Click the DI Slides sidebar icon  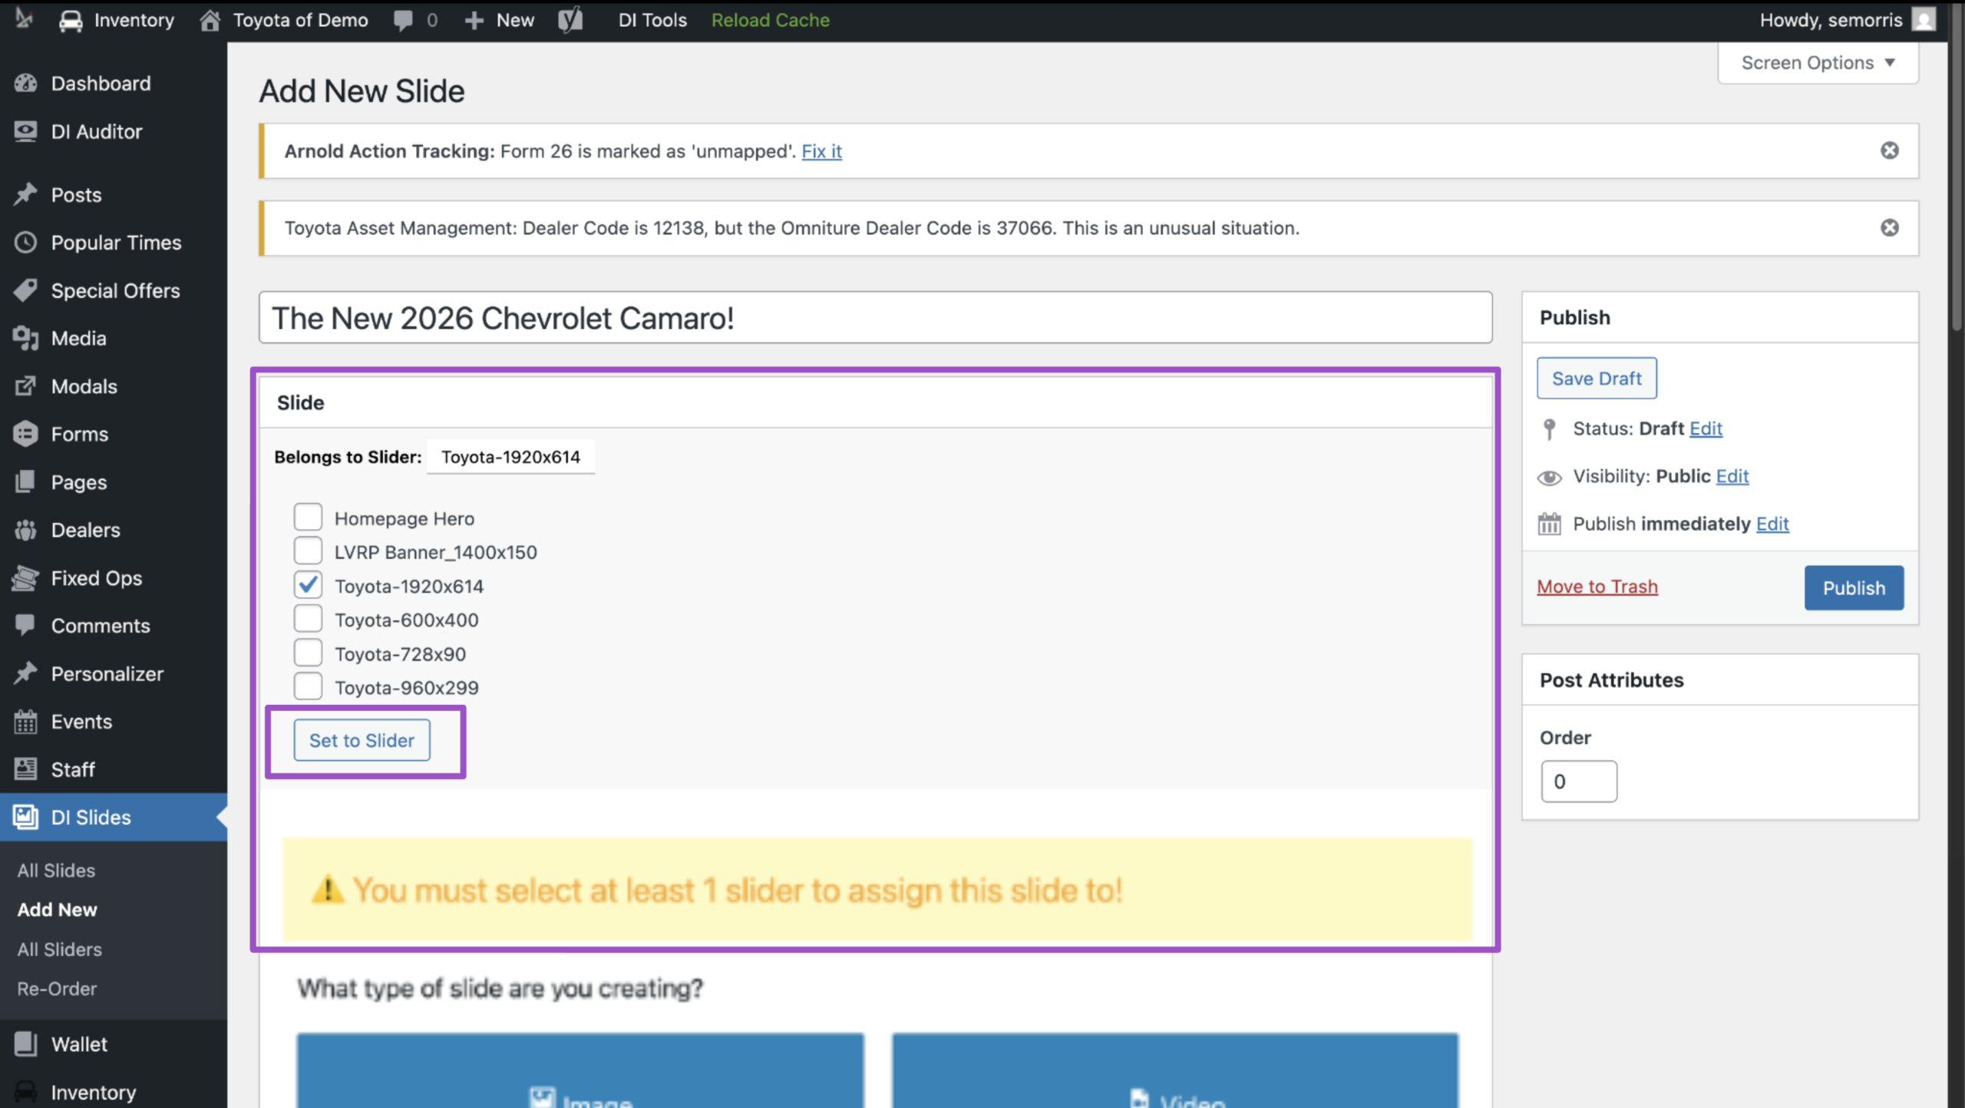coord(25,816)
